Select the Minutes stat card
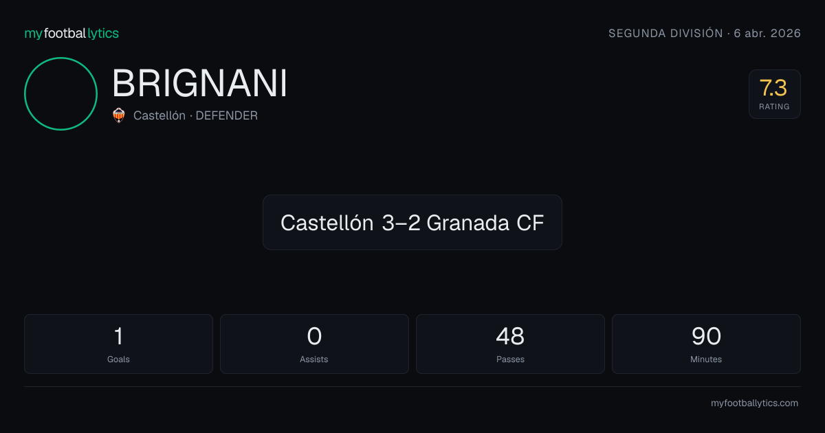 [706, 344]
